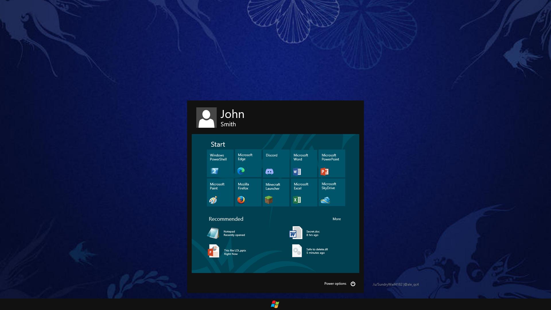Image resolution: width=551 pixels, height=310 pixels.
Task: Start the Minecraft Launcher
Action: (275, 192)
